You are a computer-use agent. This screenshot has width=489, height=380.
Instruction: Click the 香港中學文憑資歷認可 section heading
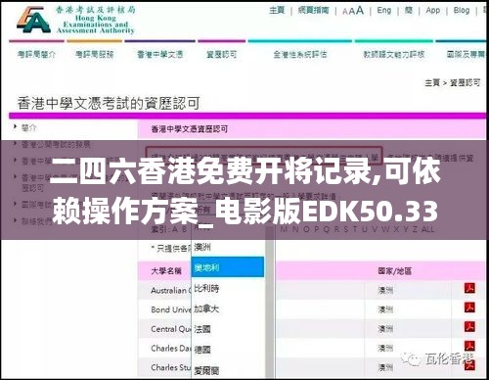coord(190,129)
